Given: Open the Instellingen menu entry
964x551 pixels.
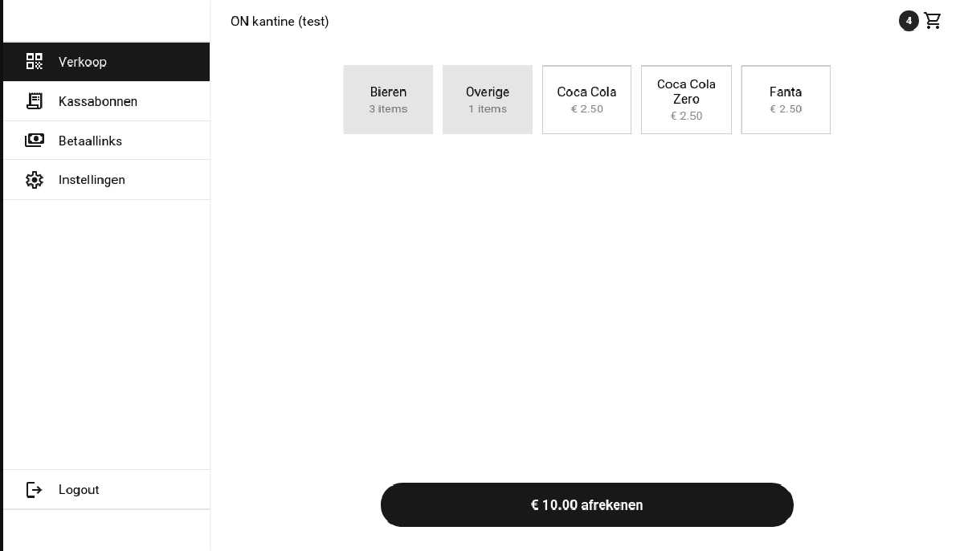Looking at the screenshot, I should (x=92, y=180).
